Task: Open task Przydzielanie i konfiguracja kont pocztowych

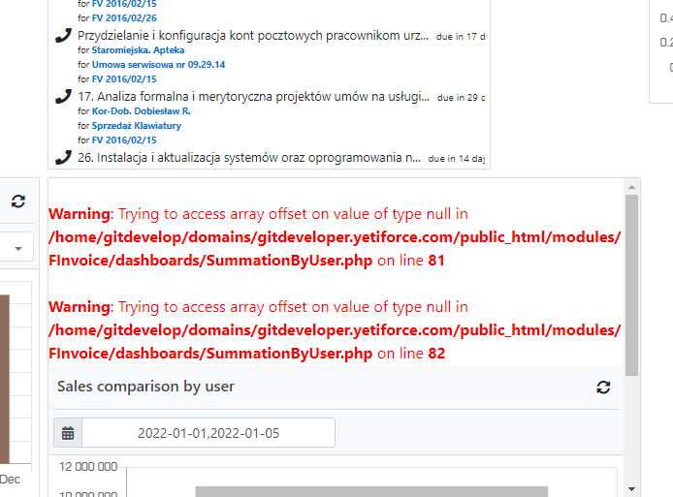Action: tap(253, 36)
